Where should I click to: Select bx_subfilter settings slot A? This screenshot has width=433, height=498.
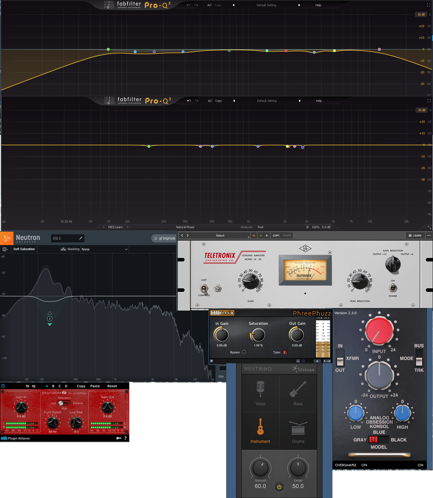(x=47, y=386)
